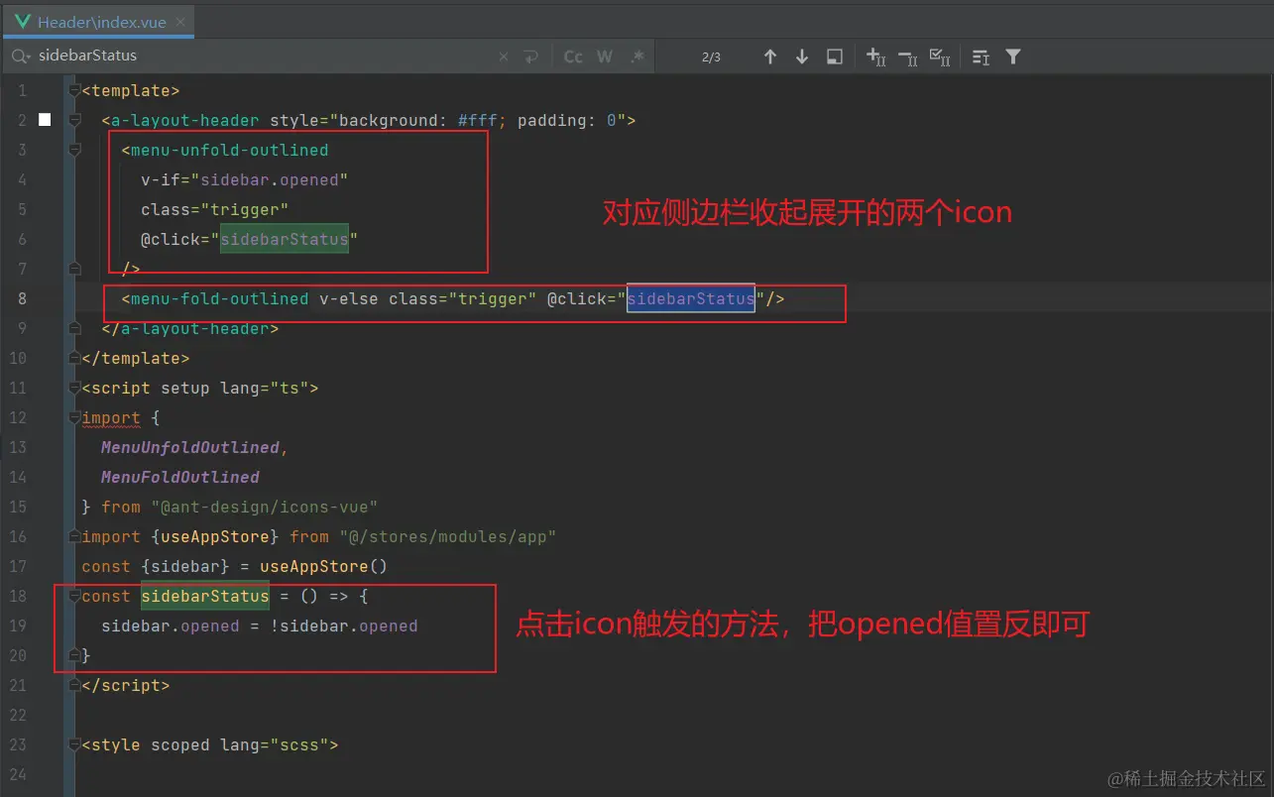Click padding: 0 in style attribute
The image size is (1274, 797).
(567, 120)
